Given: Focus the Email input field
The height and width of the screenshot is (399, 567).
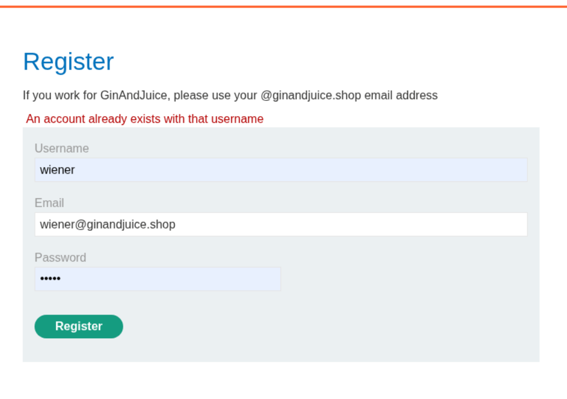Looking at the screenshot, I should [x=281, y=224].
